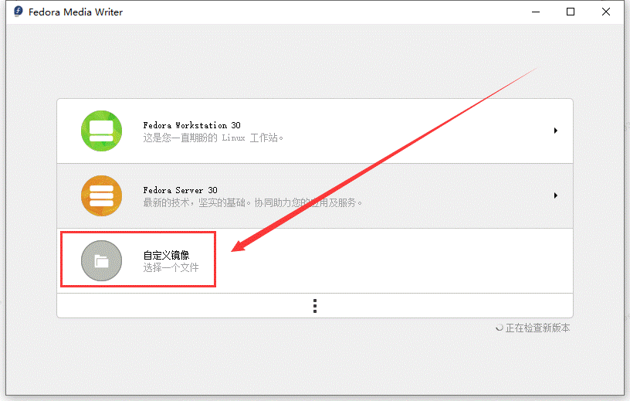The height and width of the screenshot is (401, 630).
Task: Click the spinner beside the version check
Action: pos(499,328)
